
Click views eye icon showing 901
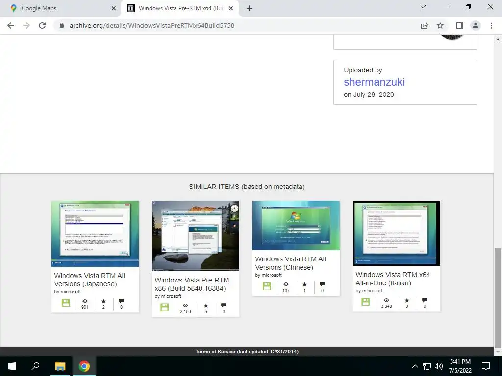pos(85,301)
